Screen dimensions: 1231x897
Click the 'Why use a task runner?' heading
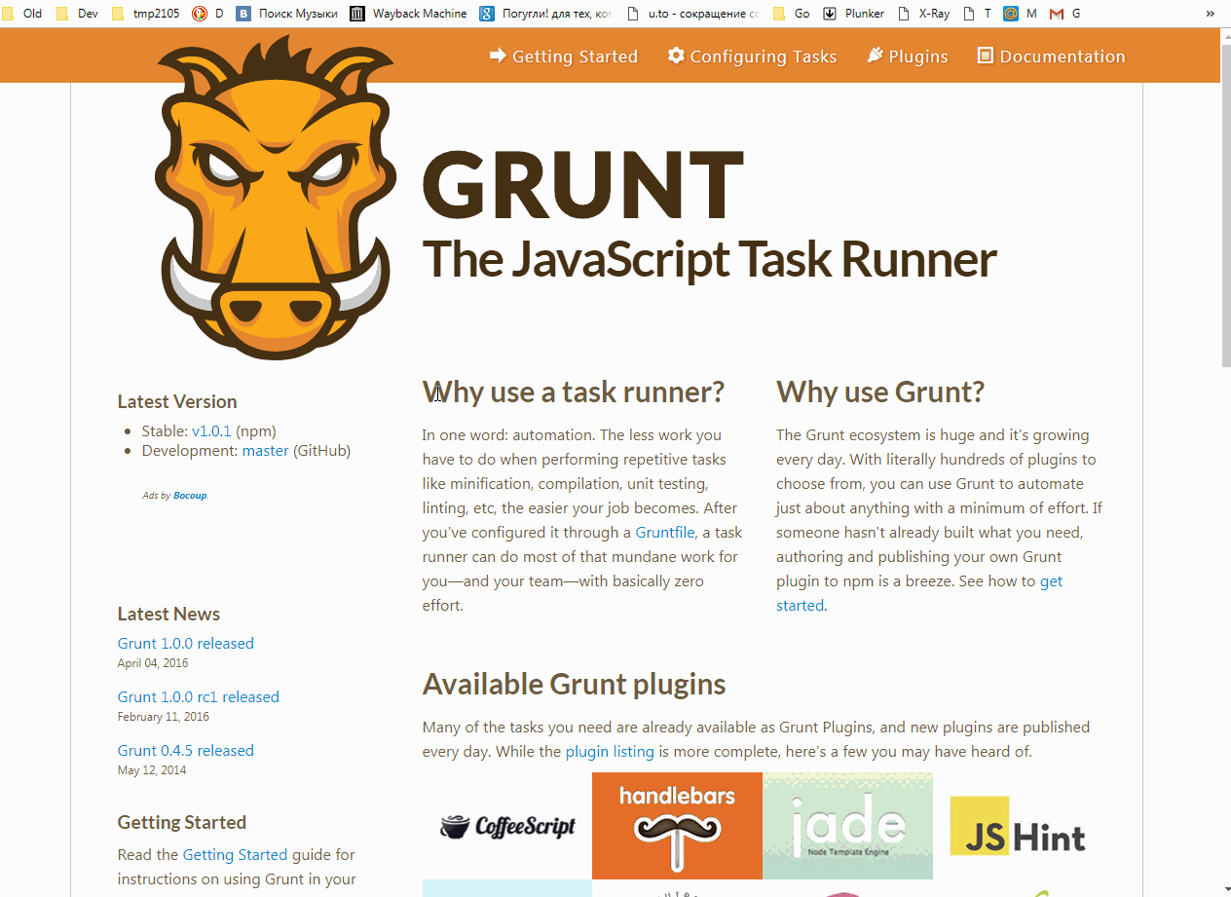(x=574, y=392)
